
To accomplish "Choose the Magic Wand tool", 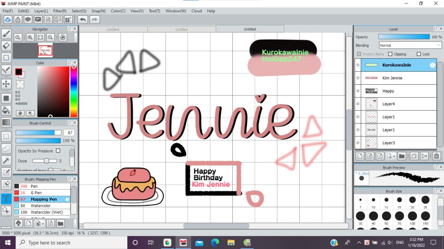I will click(6, 160).
